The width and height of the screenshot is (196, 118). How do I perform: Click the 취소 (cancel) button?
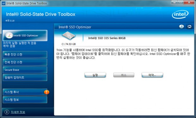pyautogui.click(x=124, y=75)
